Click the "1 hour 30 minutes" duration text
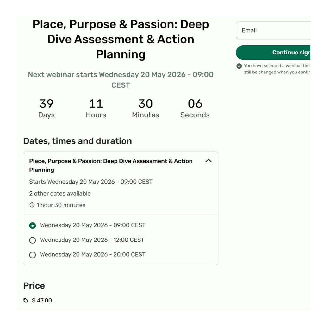The width and height of the screenshot is (324, 324). (61, 205)
